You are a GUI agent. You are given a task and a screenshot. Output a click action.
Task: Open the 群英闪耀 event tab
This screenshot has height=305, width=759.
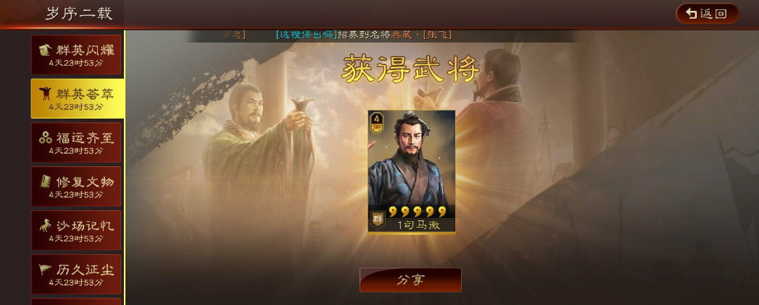[76, 54]
